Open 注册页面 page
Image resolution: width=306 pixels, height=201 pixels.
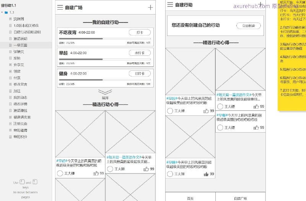(x=20, y=123)
